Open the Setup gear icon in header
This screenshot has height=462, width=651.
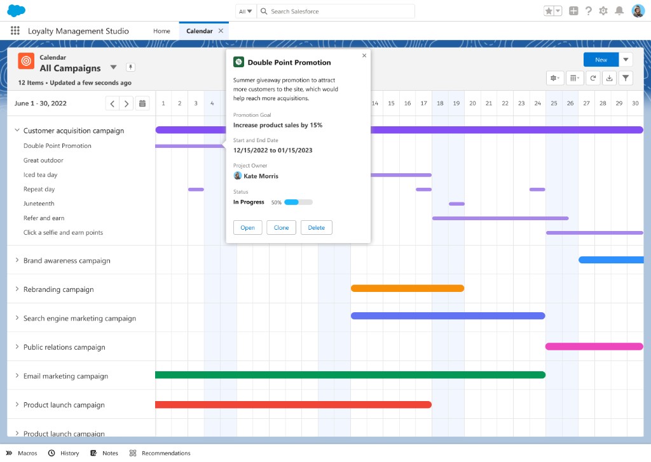603,11
